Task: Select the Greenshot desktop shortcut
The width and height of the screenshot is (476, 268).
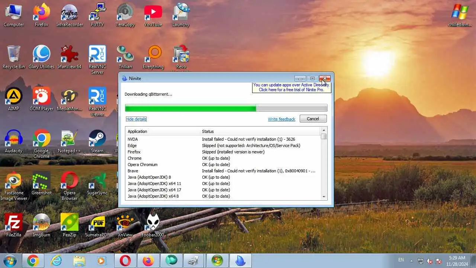Action: (42, 183)
